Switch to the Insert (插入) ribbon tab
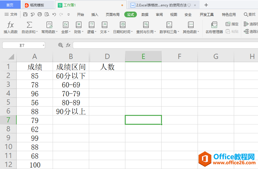Screen dimensions: 258x169 (95, 15)
